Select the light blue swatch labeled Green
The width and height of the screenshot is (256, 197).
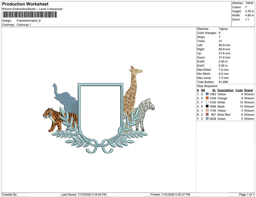[x=207, y=118]
